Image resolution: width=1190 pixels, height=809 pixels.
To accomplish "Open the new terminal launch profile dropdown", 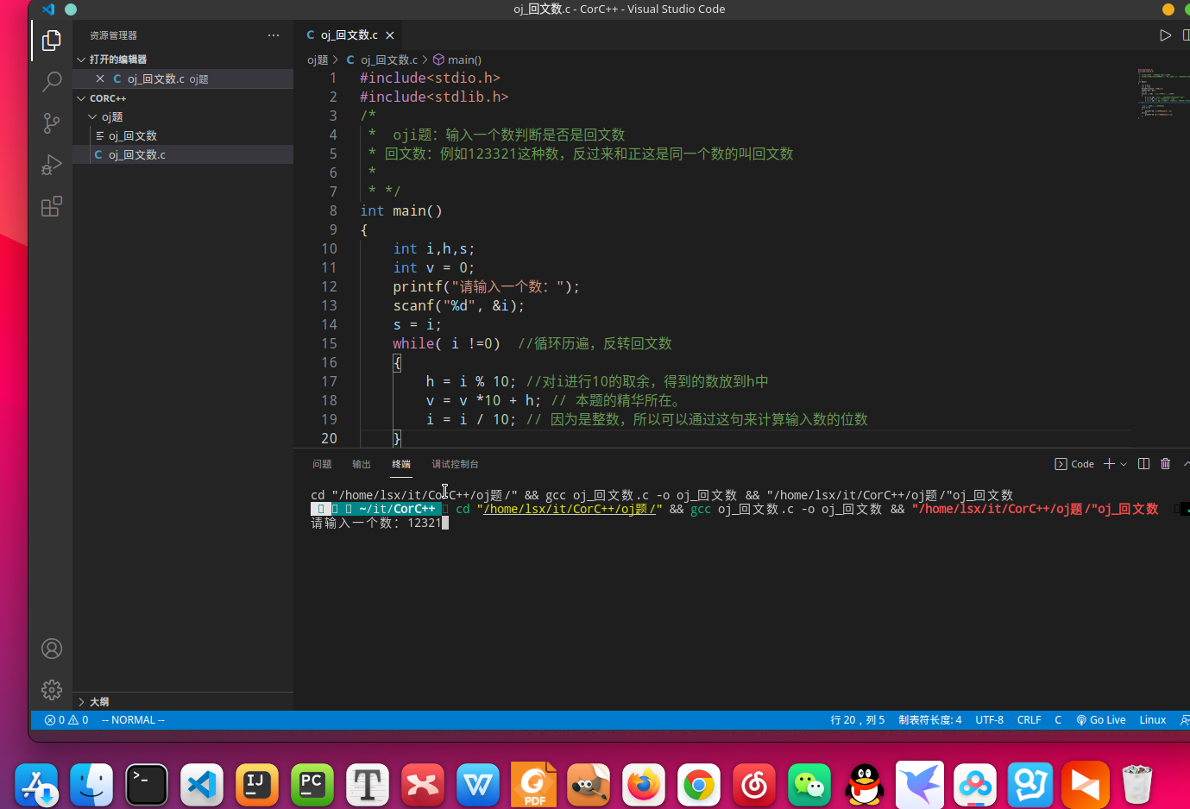I will [x=1124, y=464].
